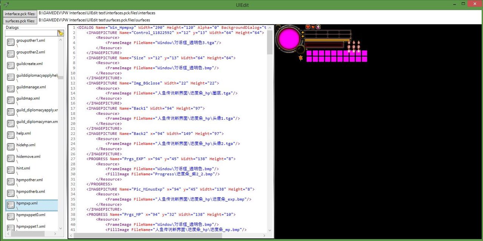Click the orange banner flag icon in preview

pos(301,58)
